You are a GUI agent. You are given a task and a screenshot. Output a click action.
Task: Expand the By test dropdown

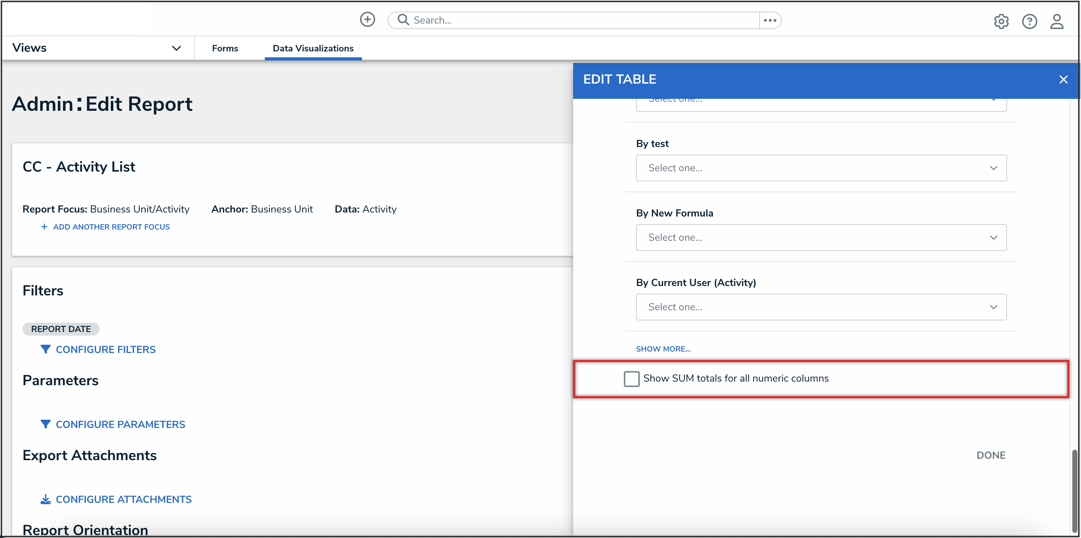tap(821, 168)
